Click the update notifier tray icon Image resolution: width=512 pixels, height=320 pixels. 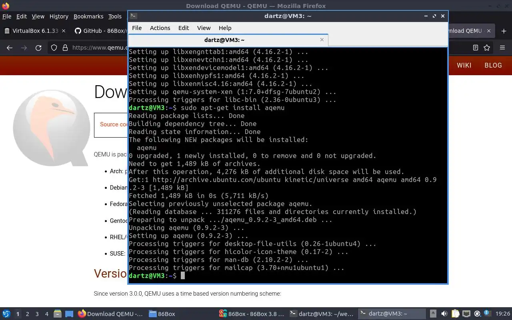pyautogui.click(x=477, y=314)
